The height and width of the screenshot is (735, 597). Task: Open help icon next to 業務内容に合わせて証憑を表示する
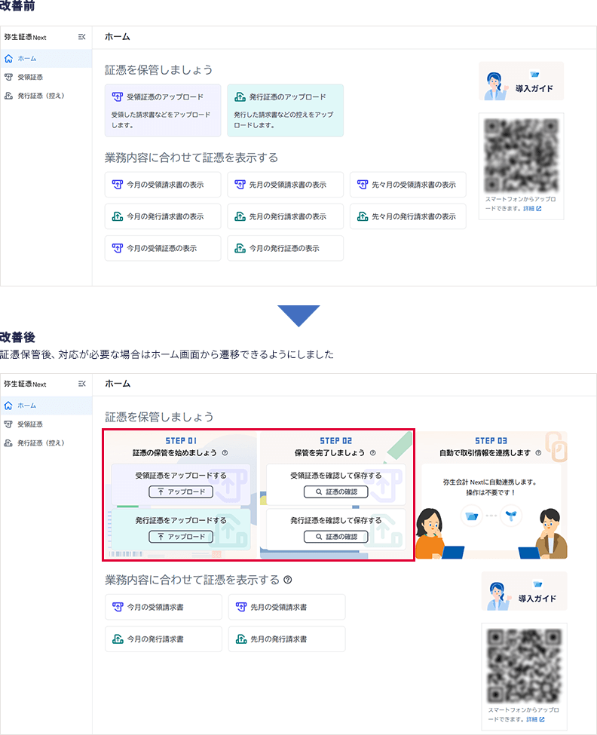287,580
